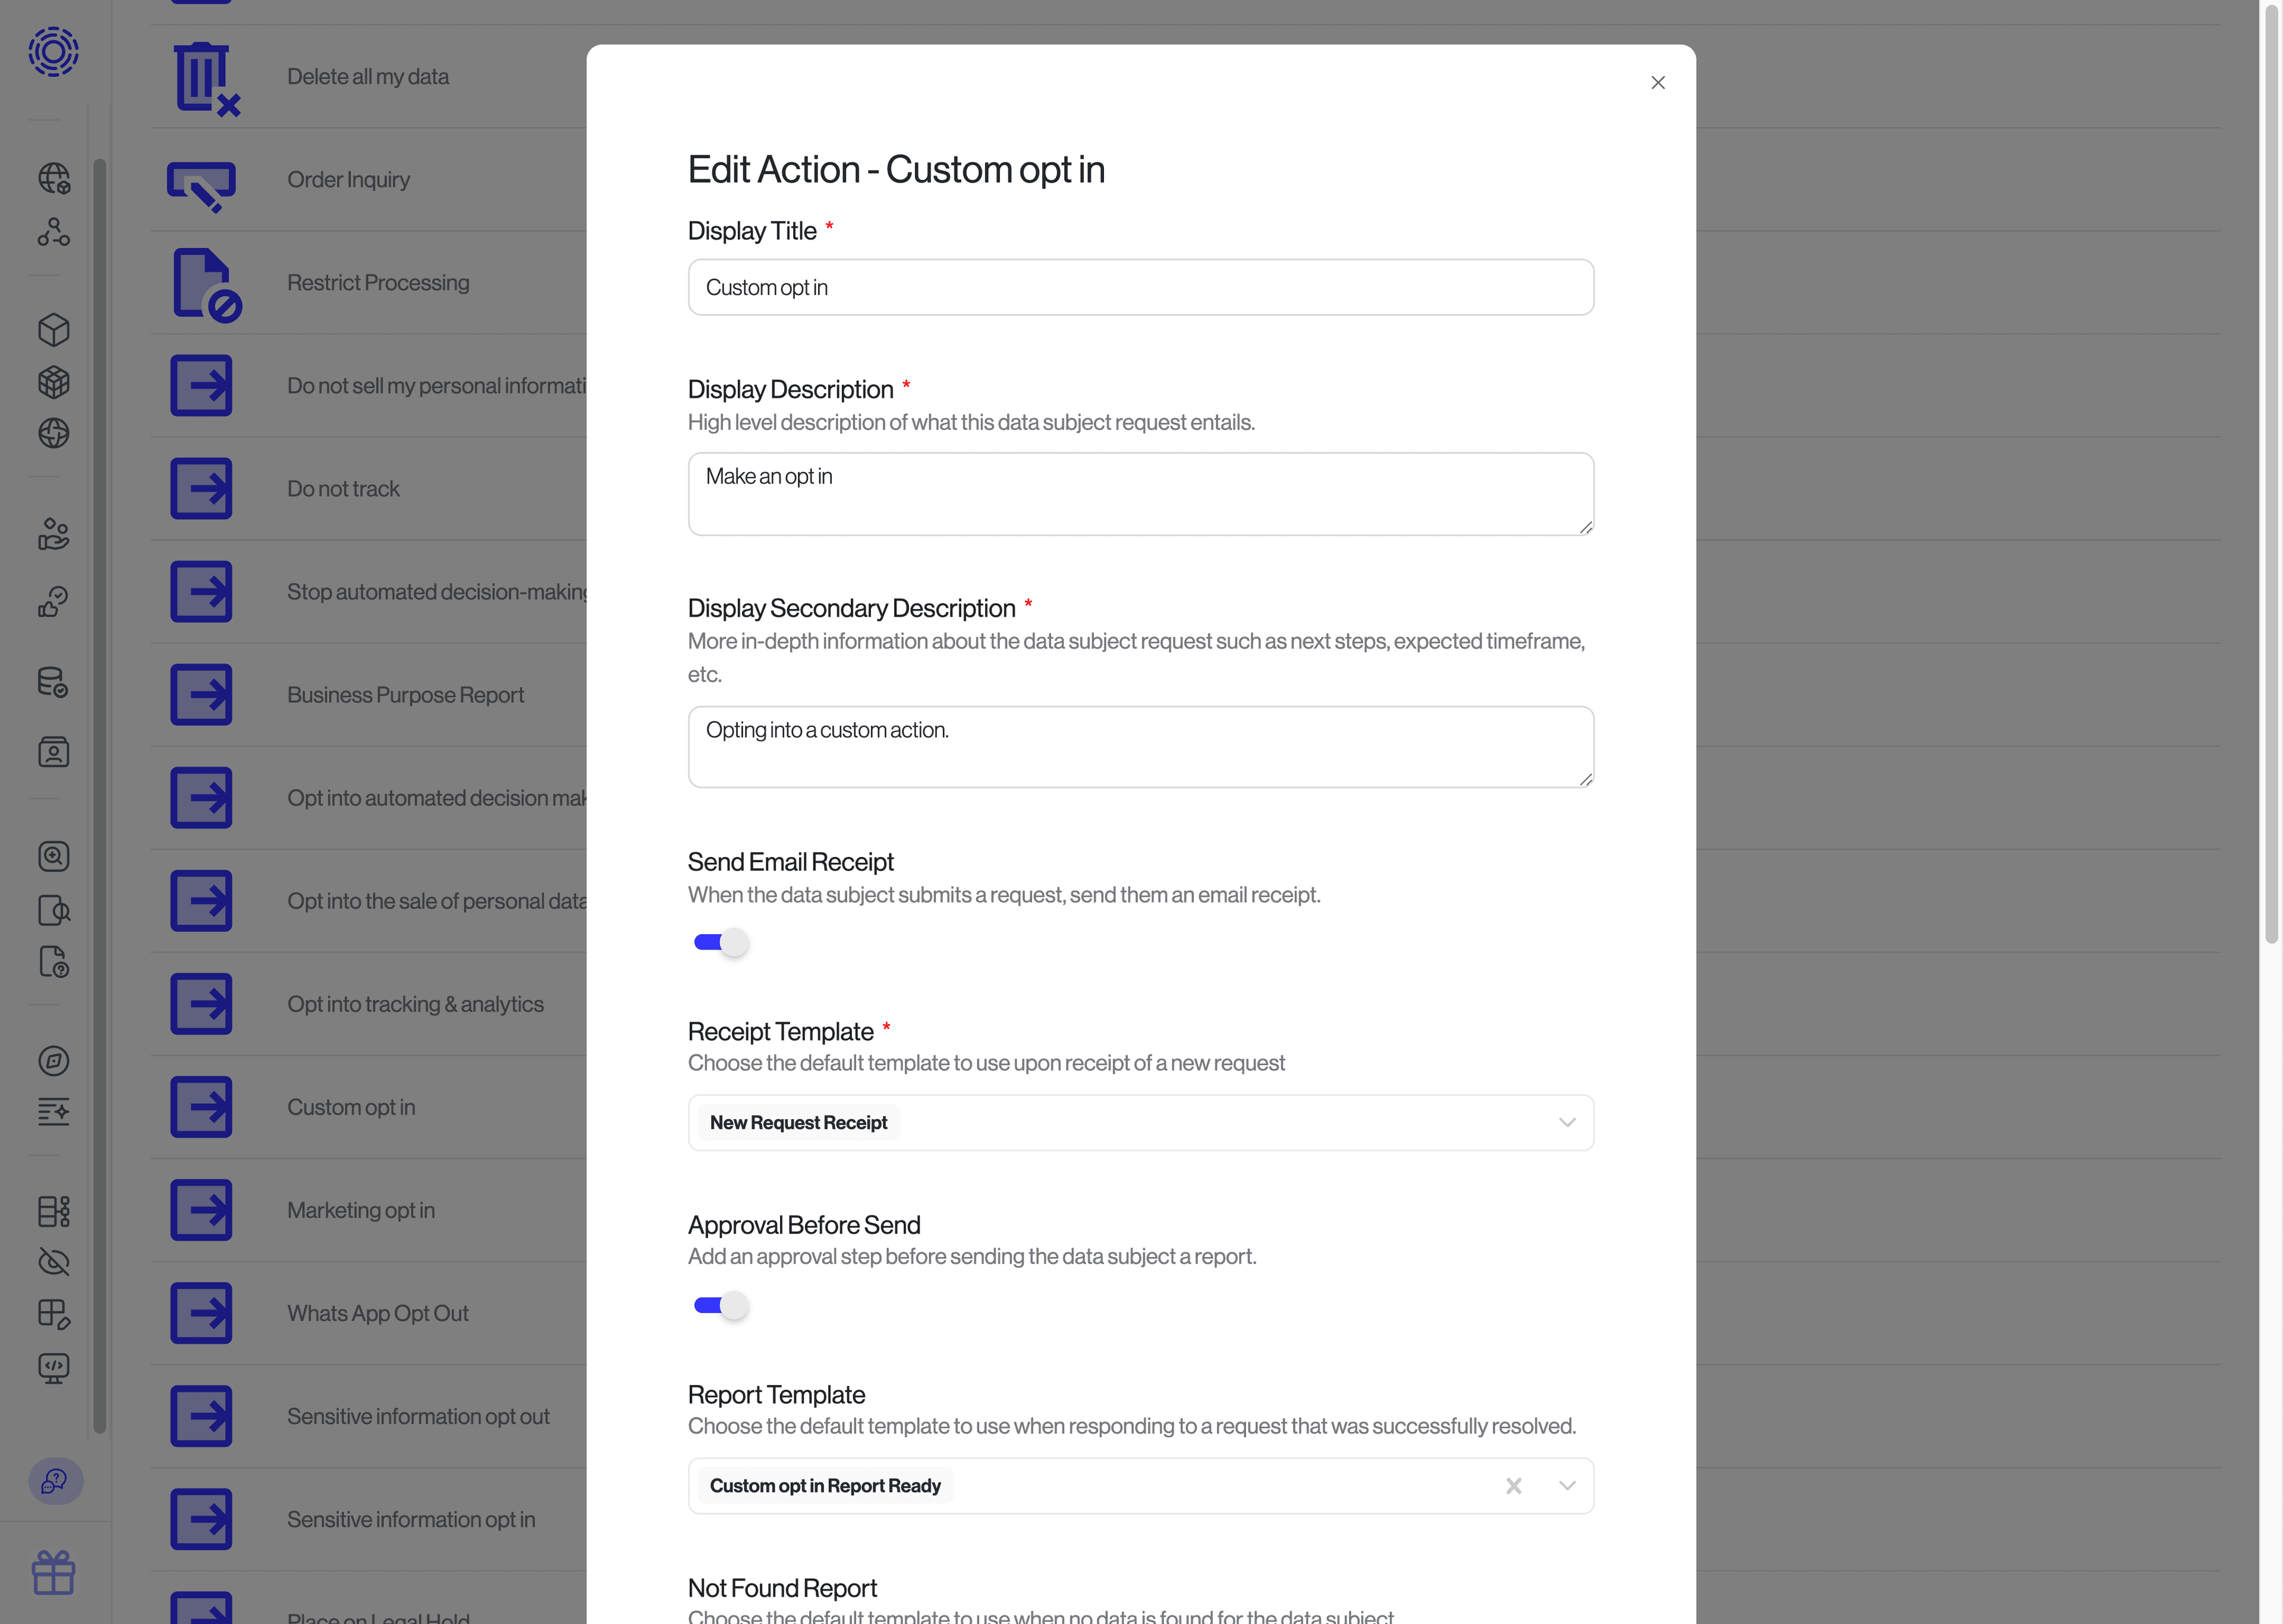Select the cube icon in the left sidebar

[53, 330]
